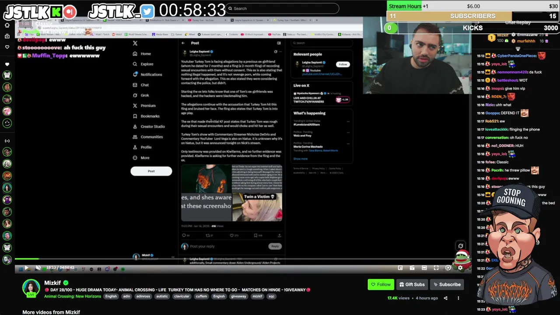This screenshot has height=315, width=560.
Task: Open the #LoveIslandAllStars trend
Action: tap(307, 125)
